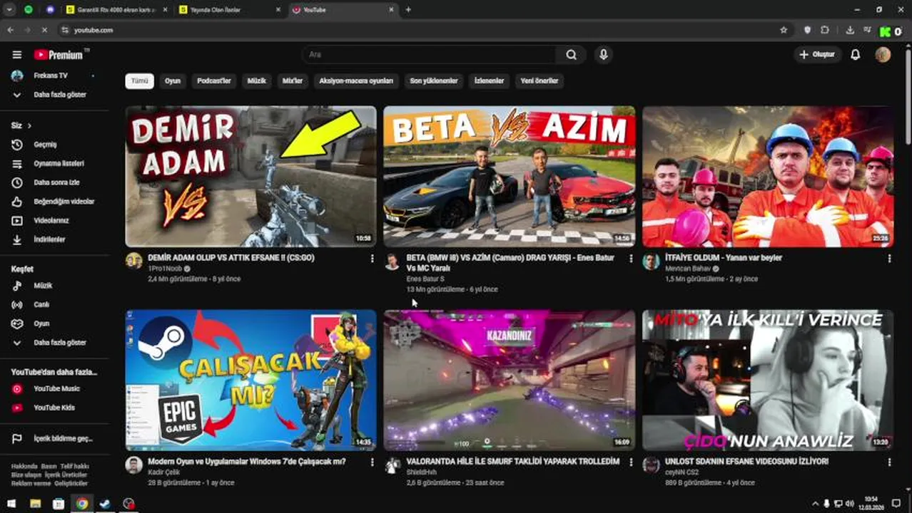Open File Explorer from the taskbar
The image size is (912, 513).
tap(35, 504)
